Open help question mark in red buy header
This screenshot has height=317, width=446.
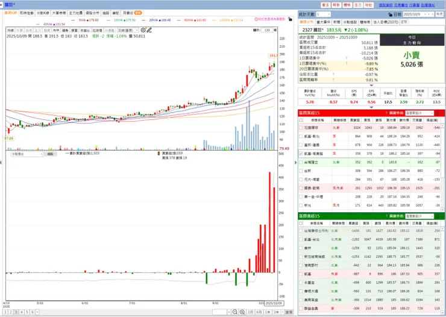click(x=386, y=113)
